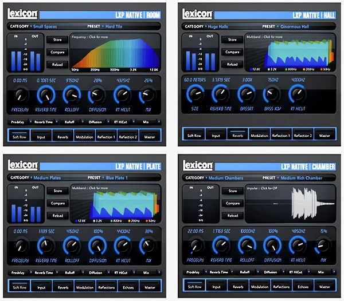
Task: Select Echoes tab in Plate plugin
Action: [128, 286]
